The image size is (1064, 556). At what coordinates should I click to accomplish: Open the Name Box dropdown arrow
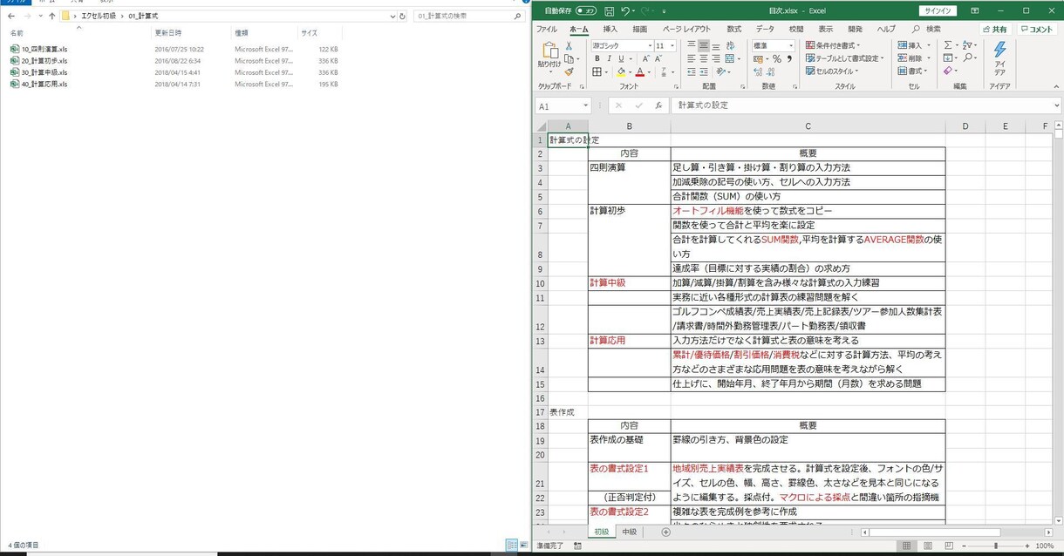pos(586,105)
